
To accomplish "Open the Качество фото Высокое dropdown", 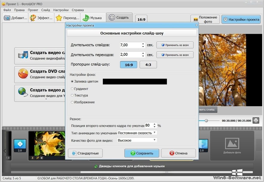I will pos(137,140).
